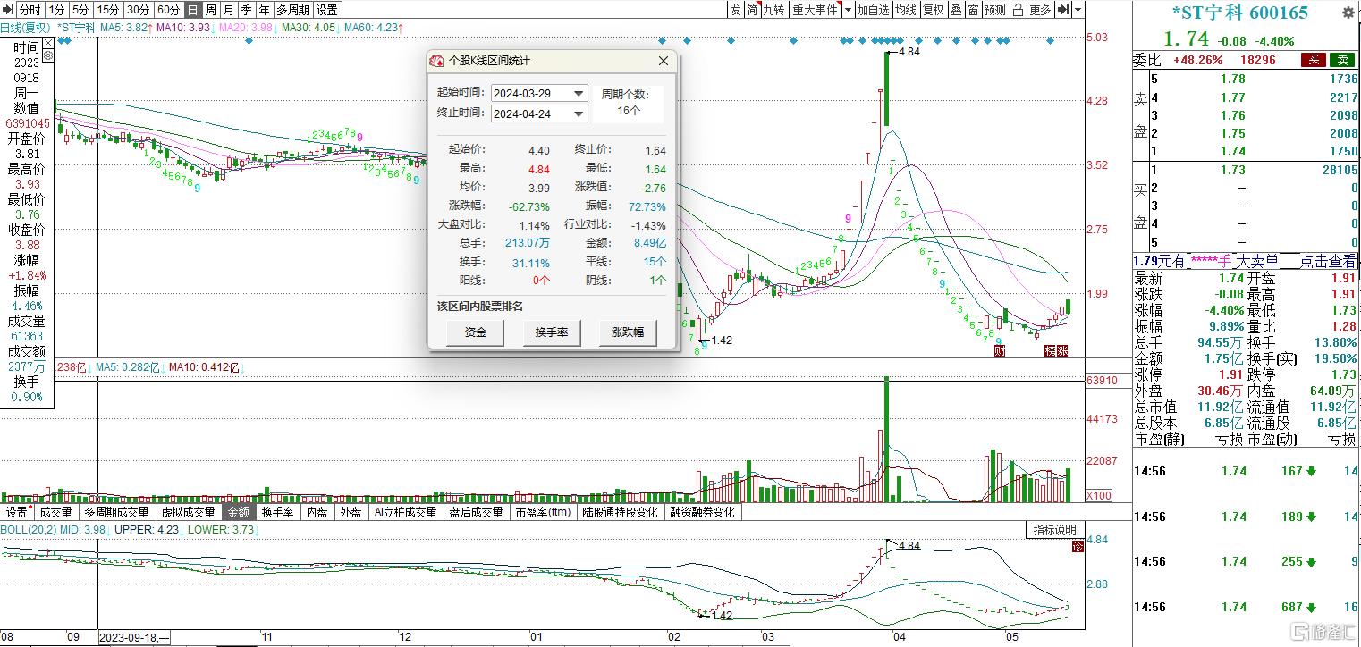Close the 个股K线区间统计 dialog
The width and height of the screenshot is (1361, 647).
tap(664, 61)
